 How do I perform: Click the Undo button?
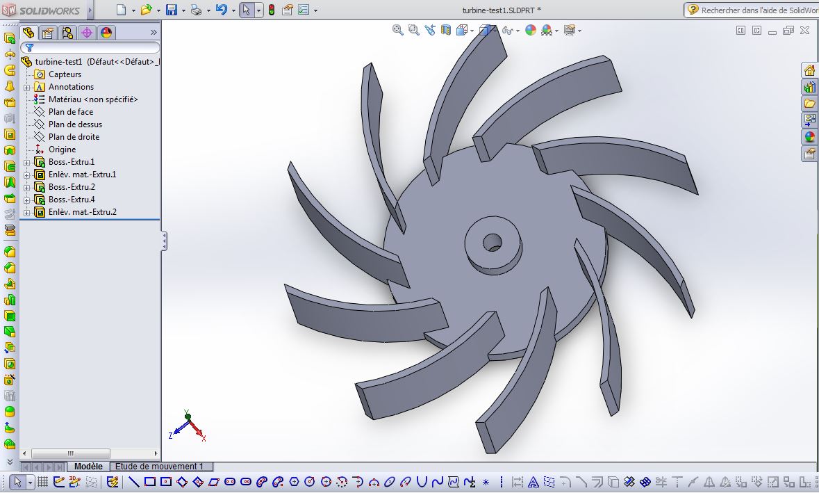220,9
